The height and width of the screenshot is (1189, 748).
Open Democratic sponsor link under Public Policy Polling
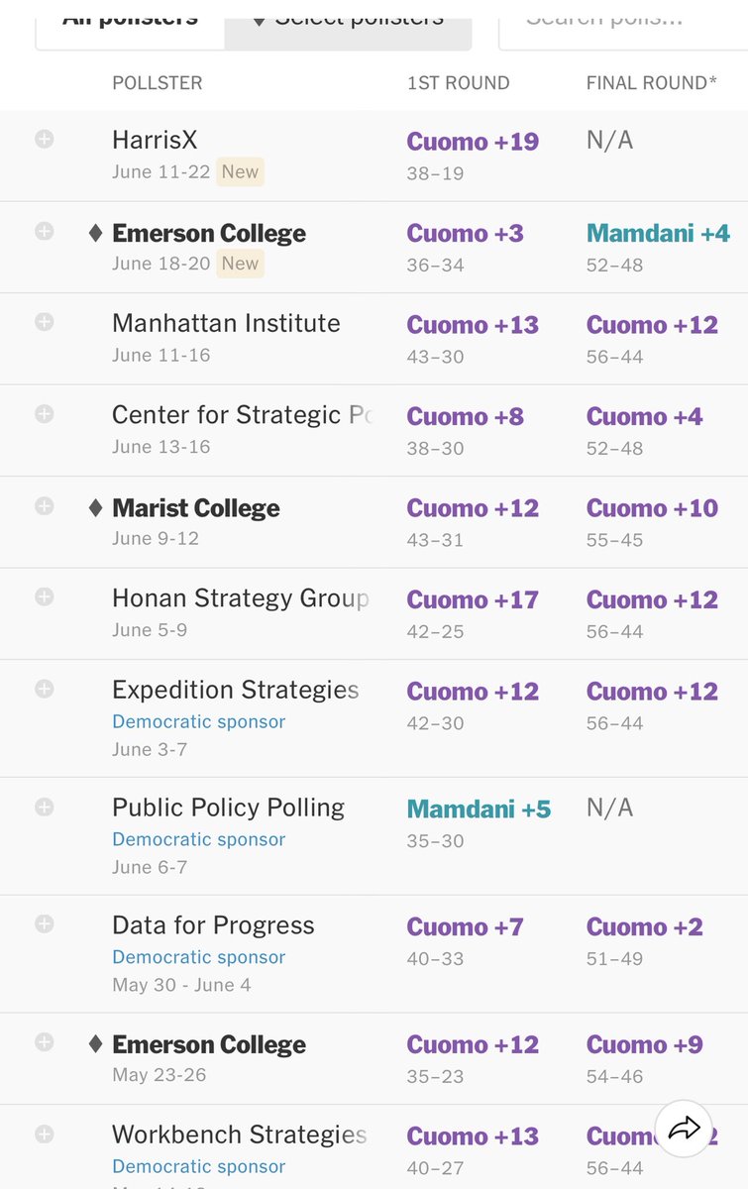coord(198,839)
